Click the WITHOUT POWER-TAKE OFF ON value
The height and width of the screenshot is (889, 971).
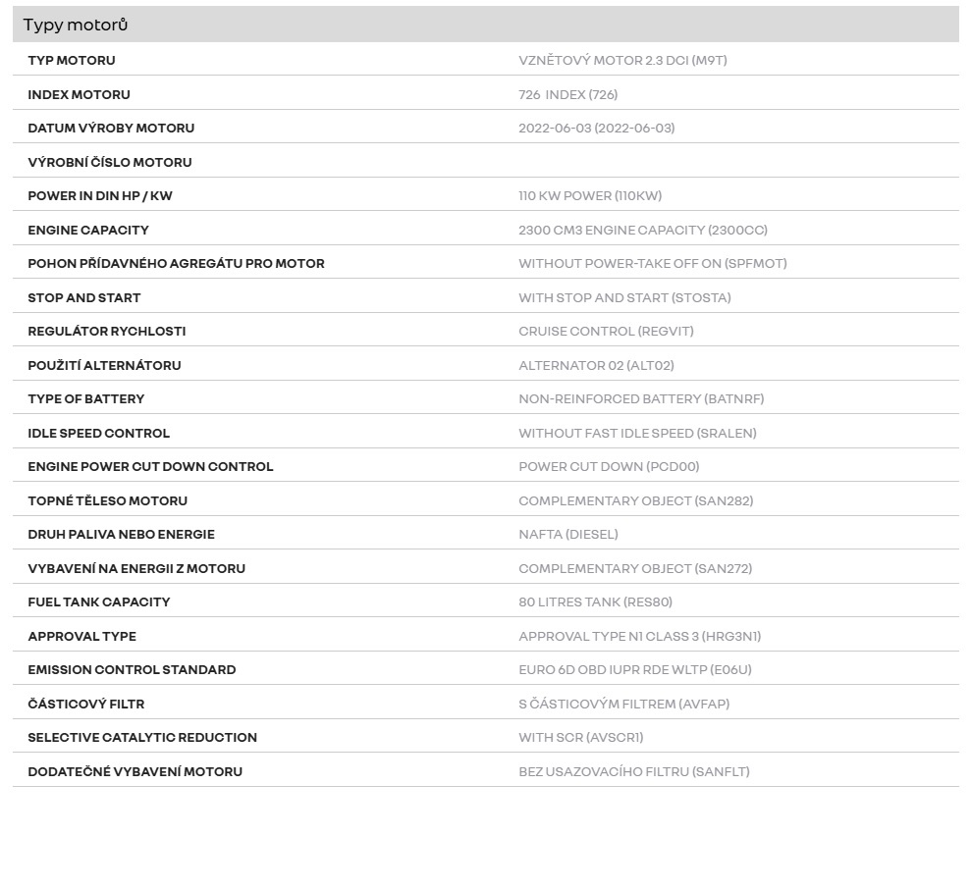point(652,263)
